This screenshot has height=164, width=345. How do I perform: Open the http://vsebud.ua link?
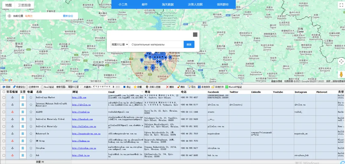pos(81,112)
